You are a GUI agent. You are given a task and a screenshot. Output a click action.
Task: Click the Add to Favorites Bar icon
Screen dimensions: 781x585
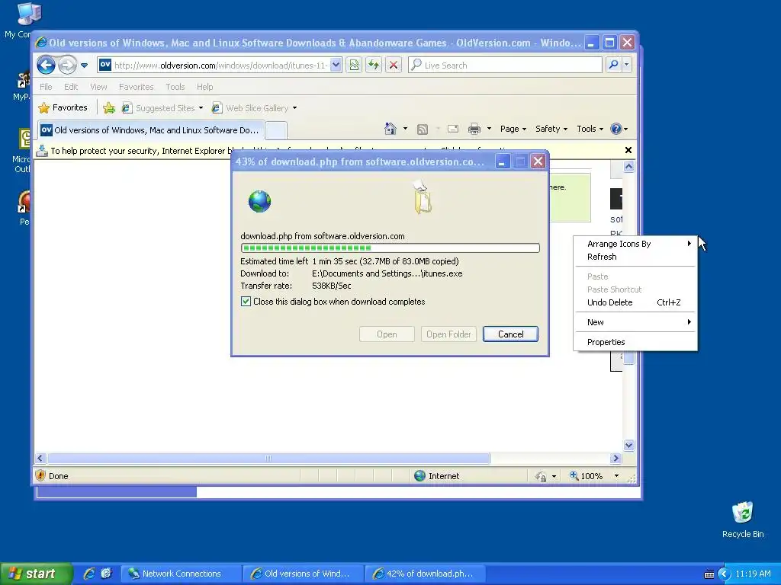pos(109,107)
